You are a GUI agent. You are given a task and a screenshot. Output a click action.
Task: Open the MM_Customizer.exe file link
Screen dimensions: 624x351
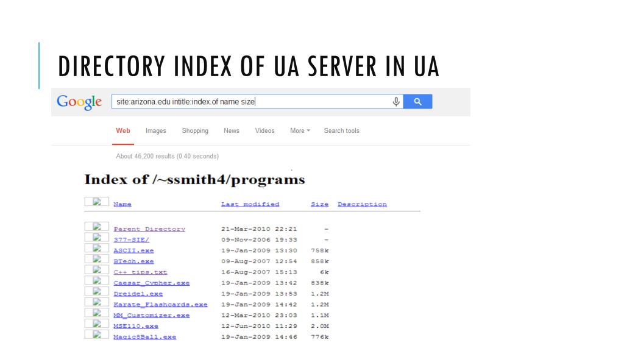point(151,315)
